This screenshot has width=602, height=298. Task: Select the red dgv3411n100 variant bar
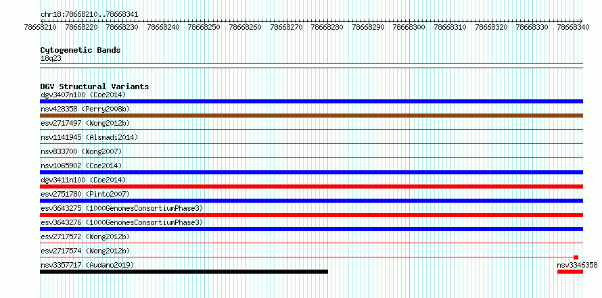tap(311, 187)
